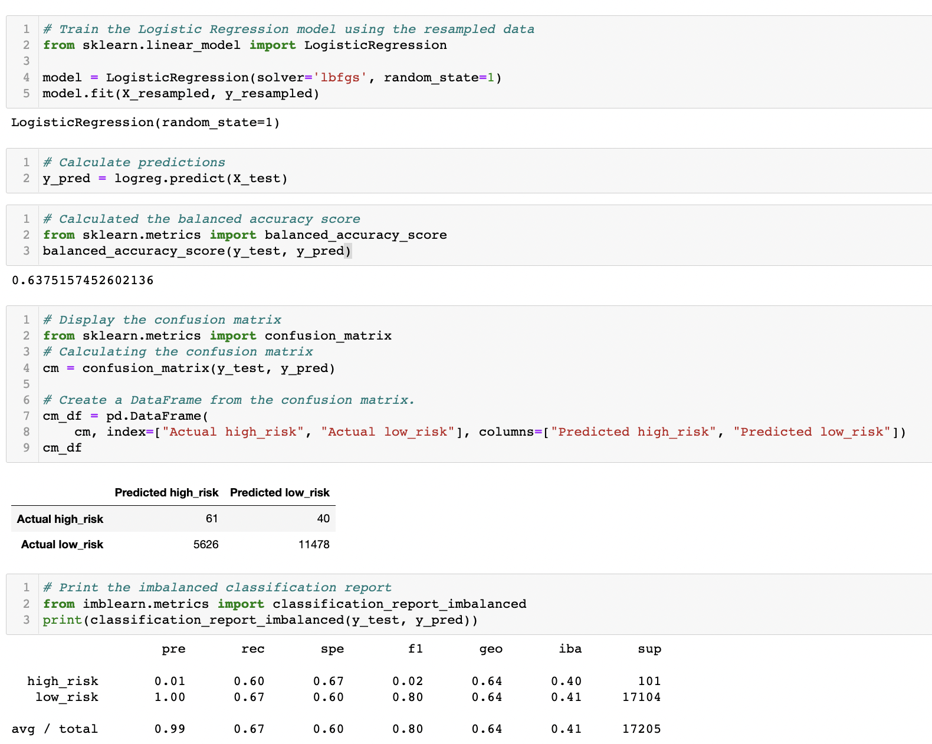Click the 'Predicted low_risk' table column header

point(280,493)
